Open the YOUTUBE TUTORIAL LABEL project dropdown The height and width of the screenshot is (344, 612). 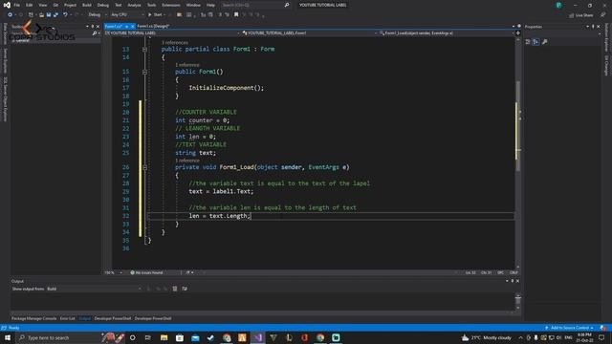pyautogui.click(x=172, y=33)
